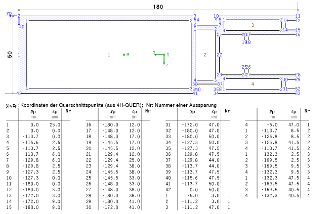Click the 180 width dimension label
334x214 pixels.
[x=158, y=6]
